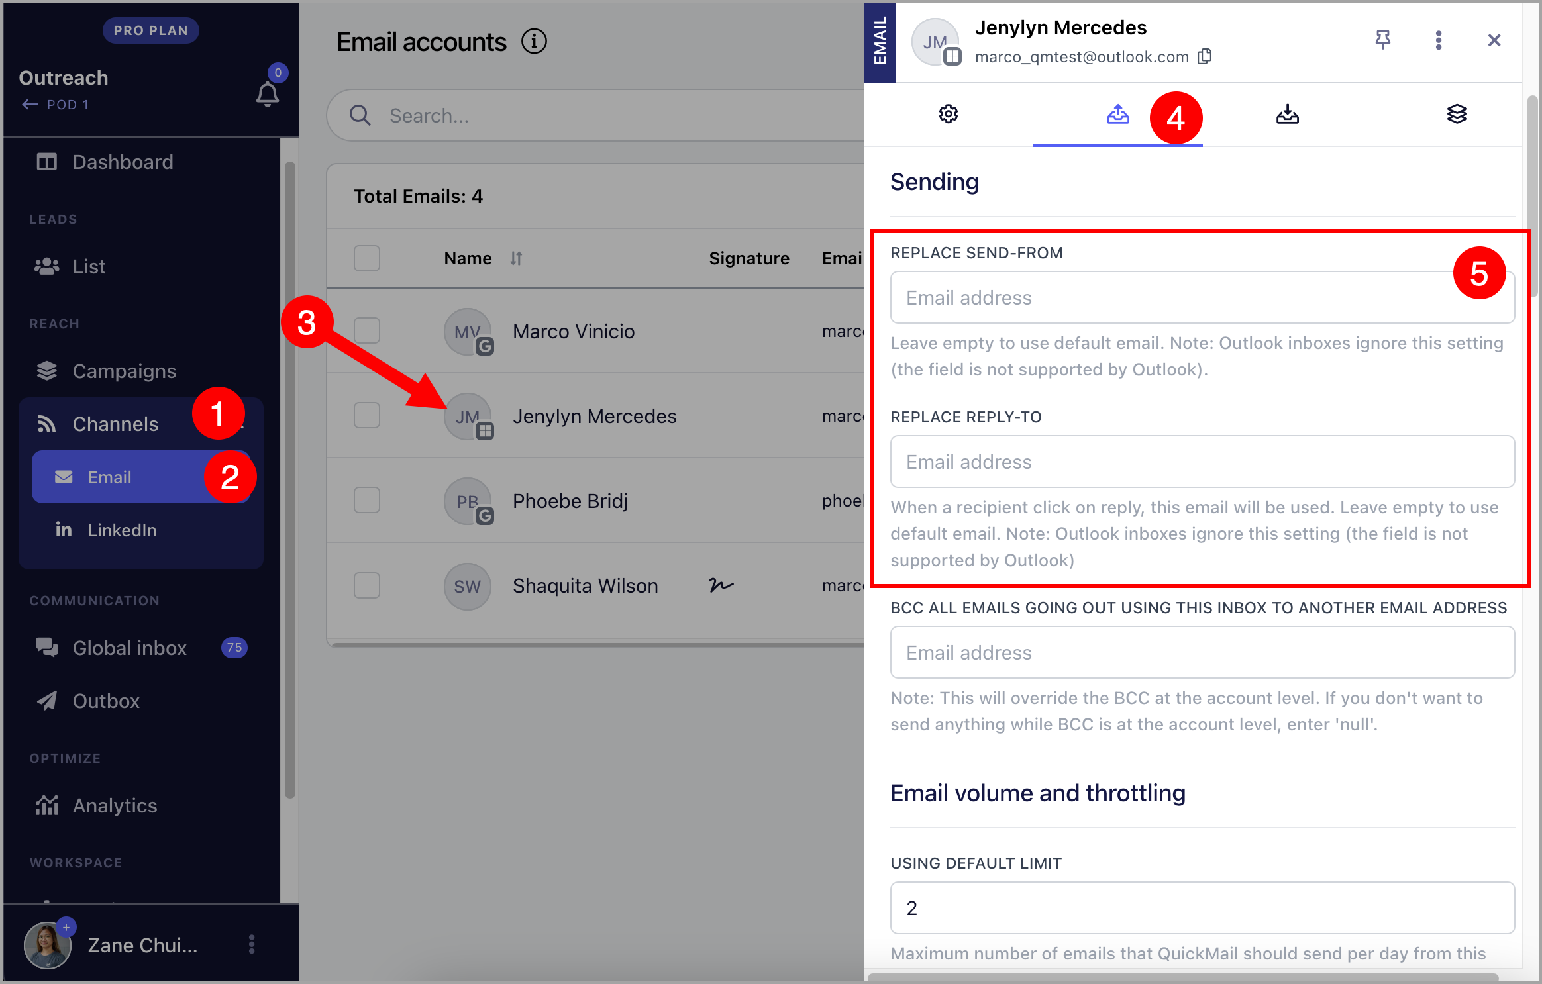Toggle the select-all emails checkbox
1542x984 pixels.
(367, 258)
